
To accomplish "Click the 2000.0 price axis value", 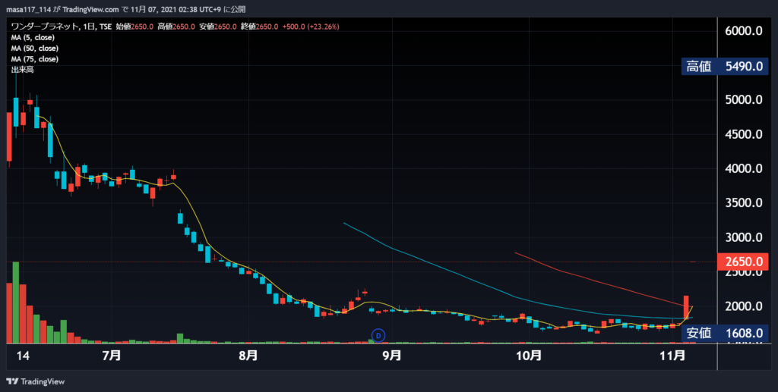I will click(x=744, y=306).
